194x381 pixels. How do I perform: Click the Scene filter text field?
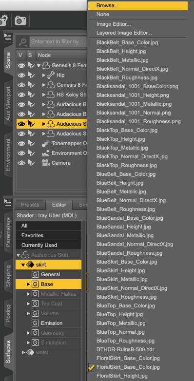(x=58, y=42)
